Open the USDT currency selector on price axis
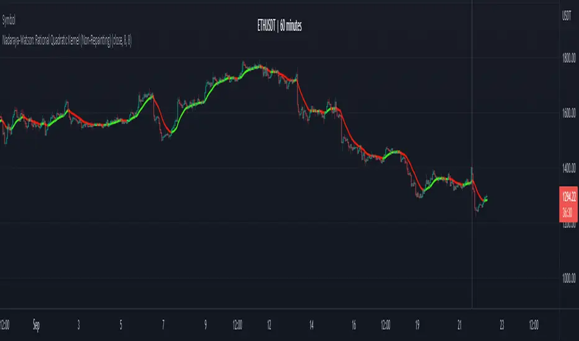The height and width of the screenshot is (341, 579). pos(567,16)
